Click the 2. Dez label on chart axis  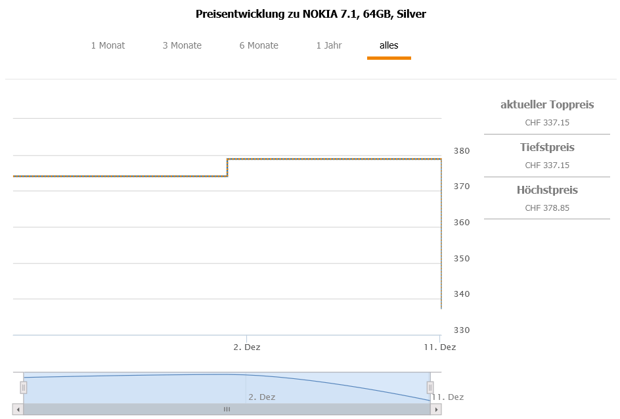click(x=247, y=347)
